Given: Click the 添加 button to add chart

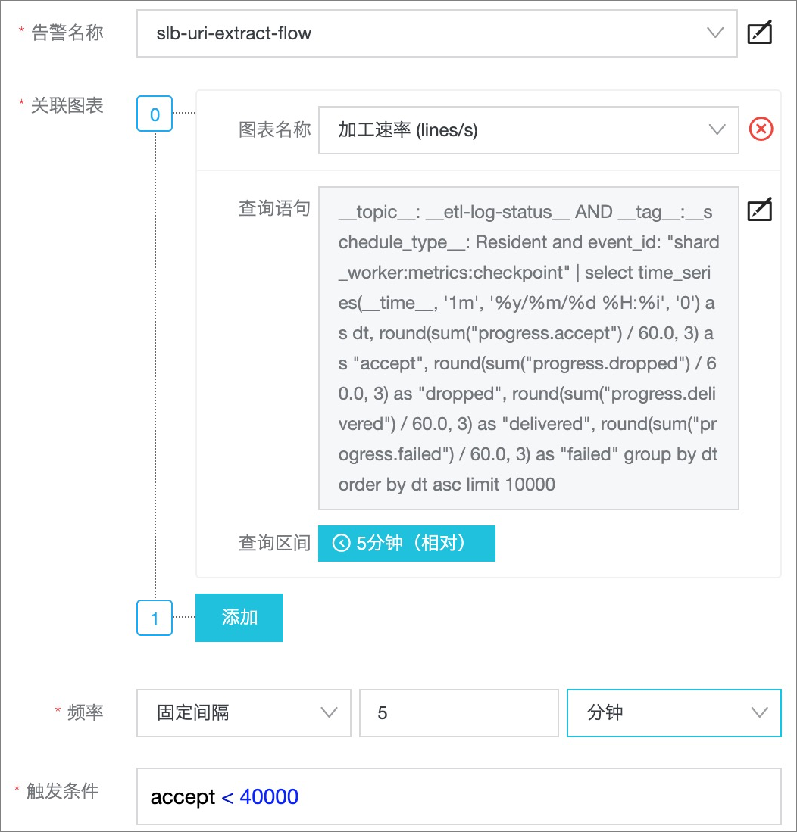Looking at the screenshot, I should tap(239, 618).
